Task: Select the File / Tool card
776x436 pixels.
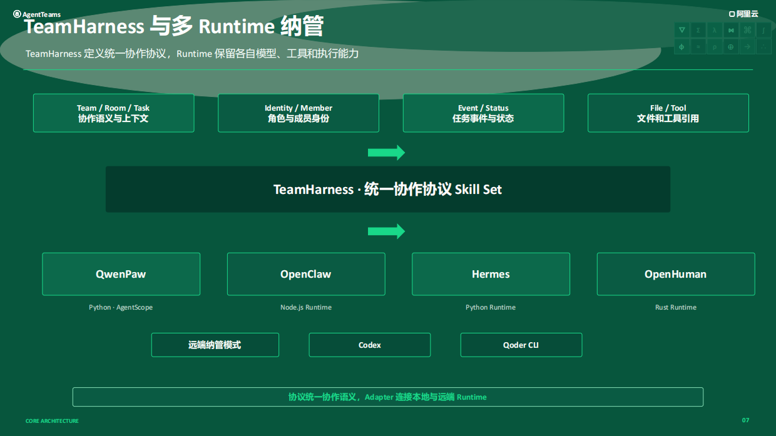Action: [668, 113]
